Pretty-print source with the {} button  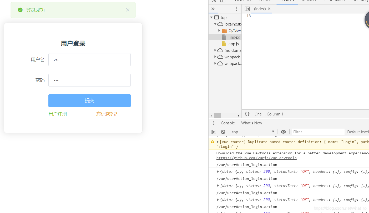(x=247, y=114)
